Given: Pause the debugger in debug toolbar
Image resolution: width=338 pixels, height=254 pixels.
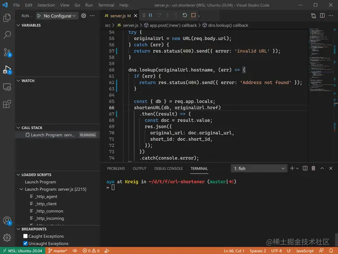Looking at the screenshot, I should pyautogui.click(x=150, y=15).
